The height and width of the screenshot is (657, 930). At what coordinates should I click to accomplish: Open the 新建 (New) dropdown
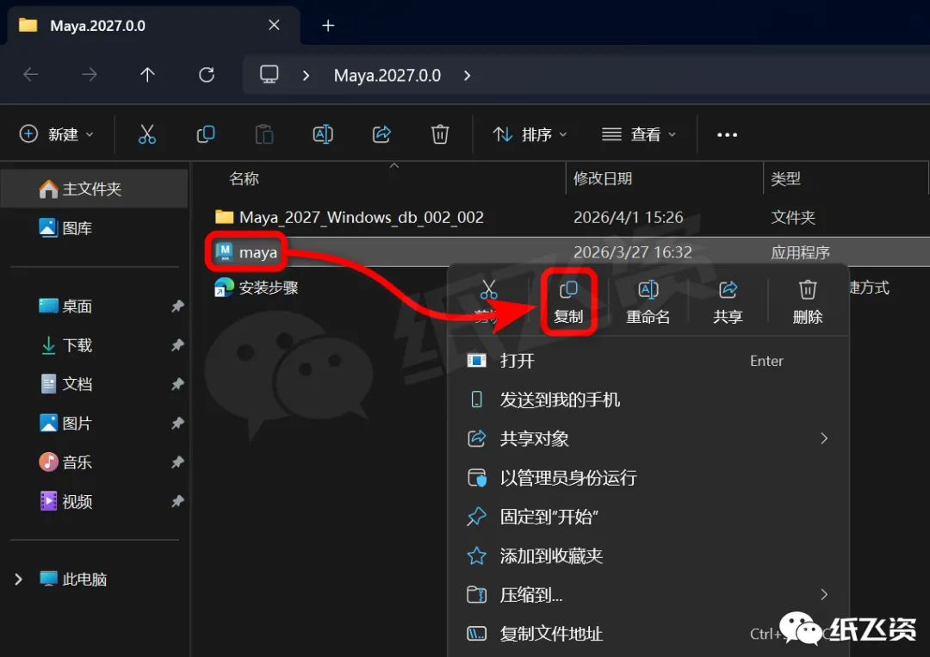(x=56, y=134)
